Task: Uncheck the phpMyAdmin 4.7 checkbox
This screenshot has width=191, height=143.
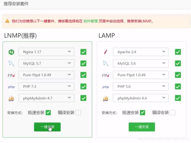Action: [83, 98]
